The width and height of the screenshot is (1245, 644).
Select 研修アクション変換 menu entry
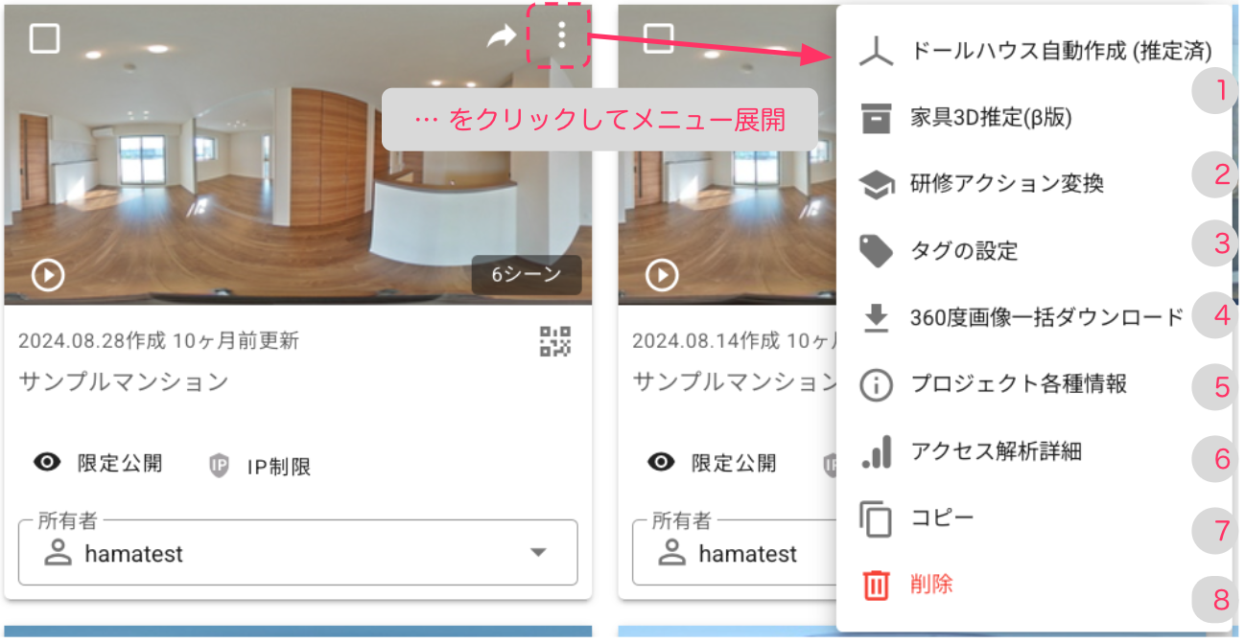tap(1034, 184)
